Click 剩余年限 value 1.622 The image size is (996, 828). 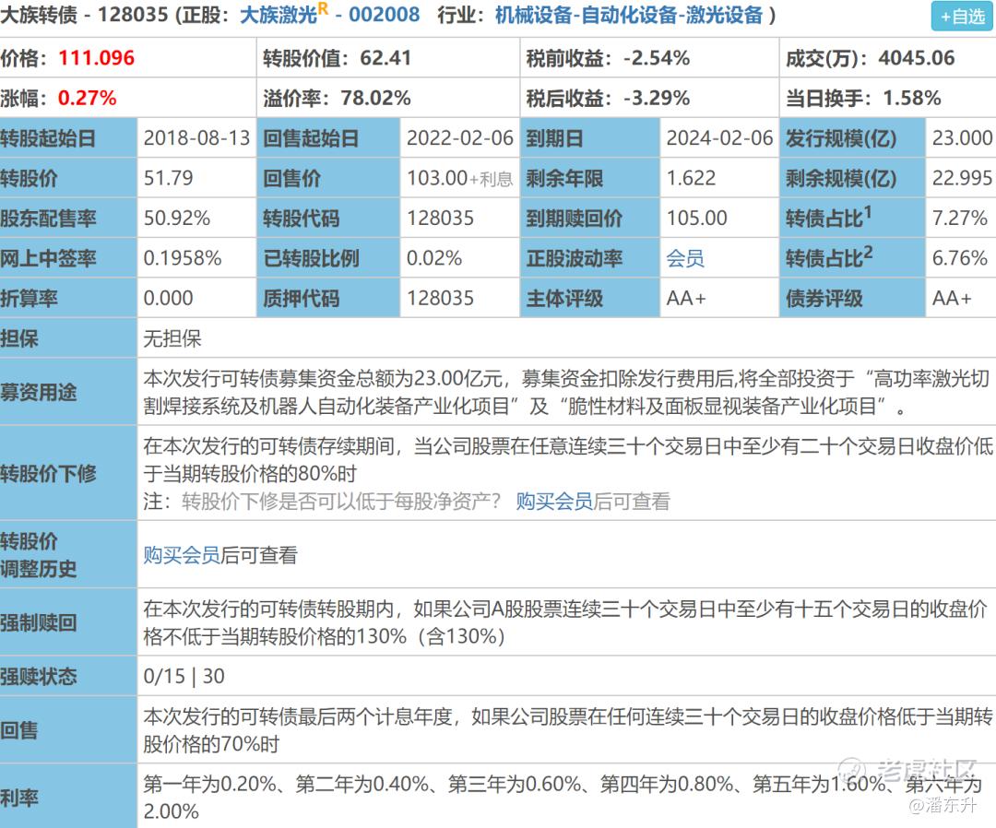click(691, 178)
